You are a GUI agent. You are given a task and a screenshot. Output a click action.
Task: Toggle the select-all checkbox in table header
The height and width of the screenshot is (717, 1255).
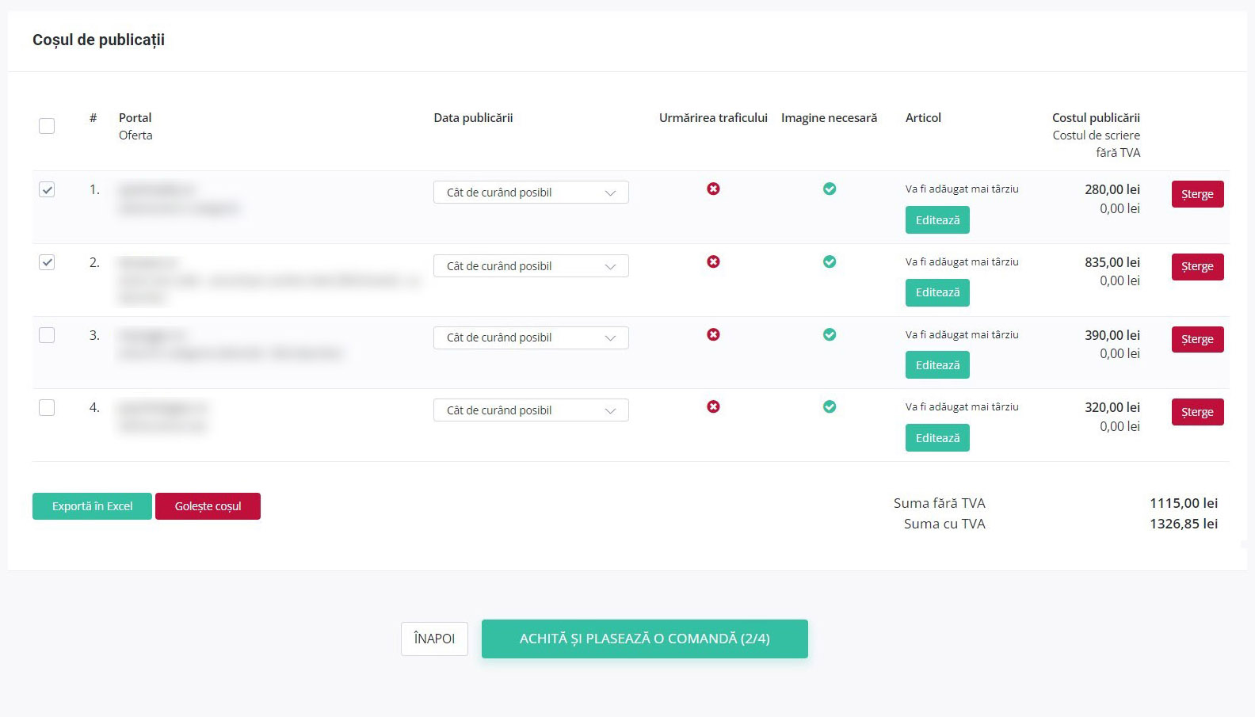click(47, 126)
